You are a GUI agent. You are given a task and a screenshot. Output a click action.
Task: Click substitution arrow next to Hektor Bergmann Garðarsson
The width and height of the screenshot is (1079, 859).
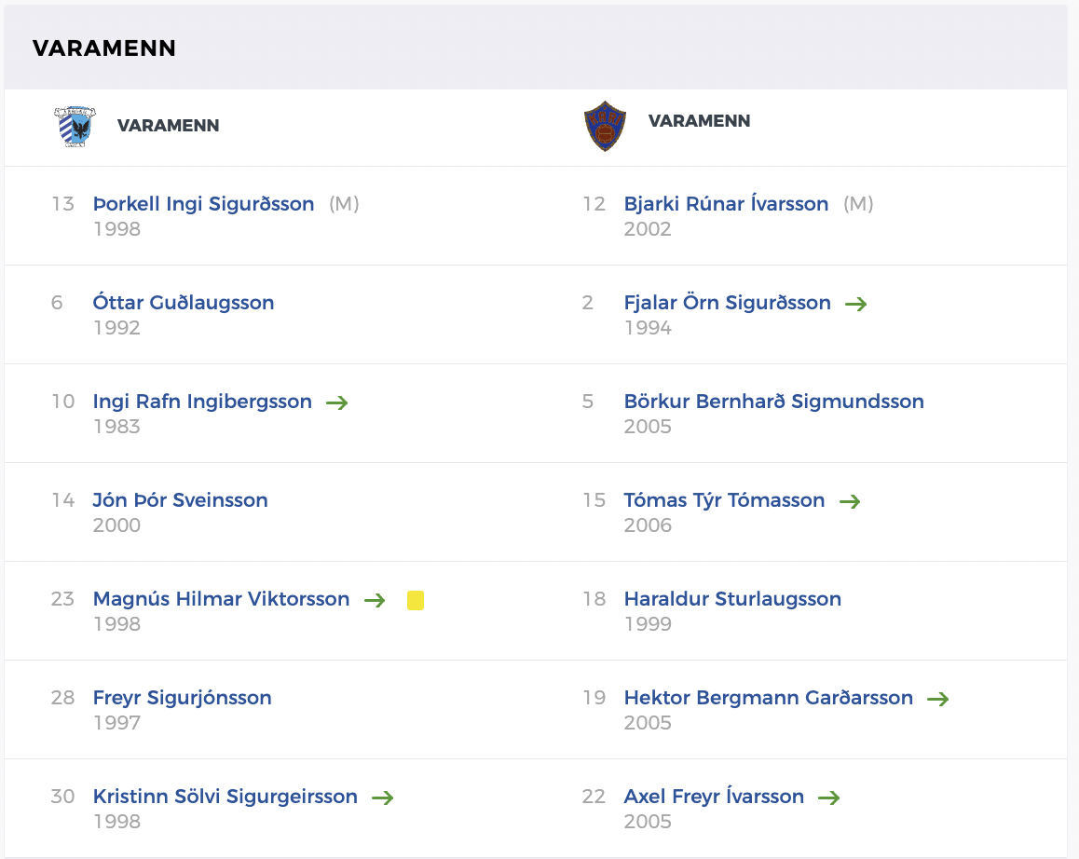[937, 699]
